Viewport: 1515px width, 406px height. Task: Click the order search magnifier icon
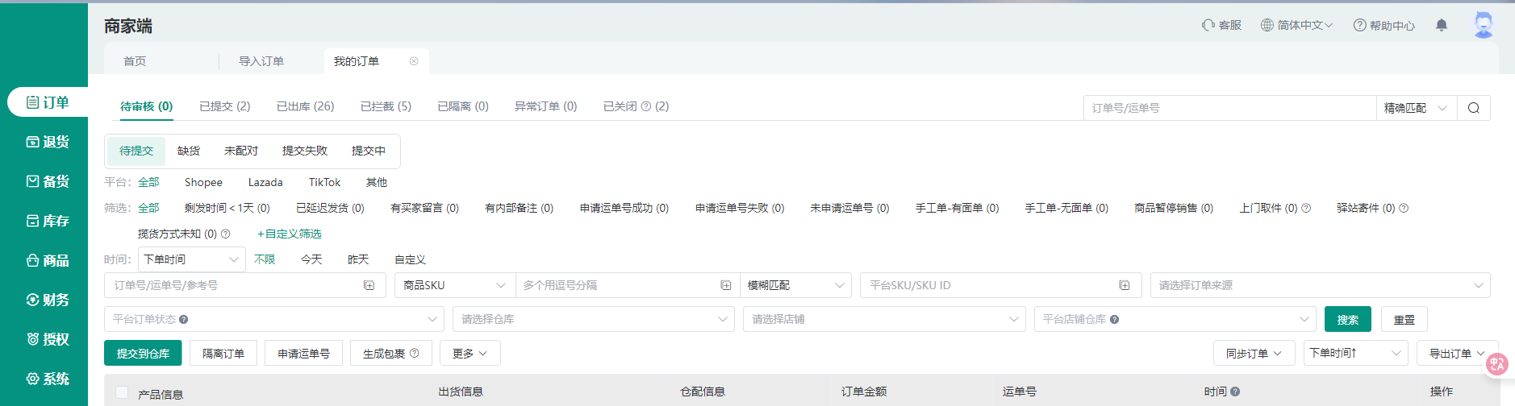click(1474, 108)
